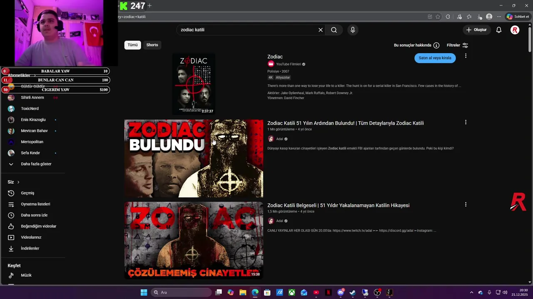Clear the search box with the X icon

click(x=321, y=30)
